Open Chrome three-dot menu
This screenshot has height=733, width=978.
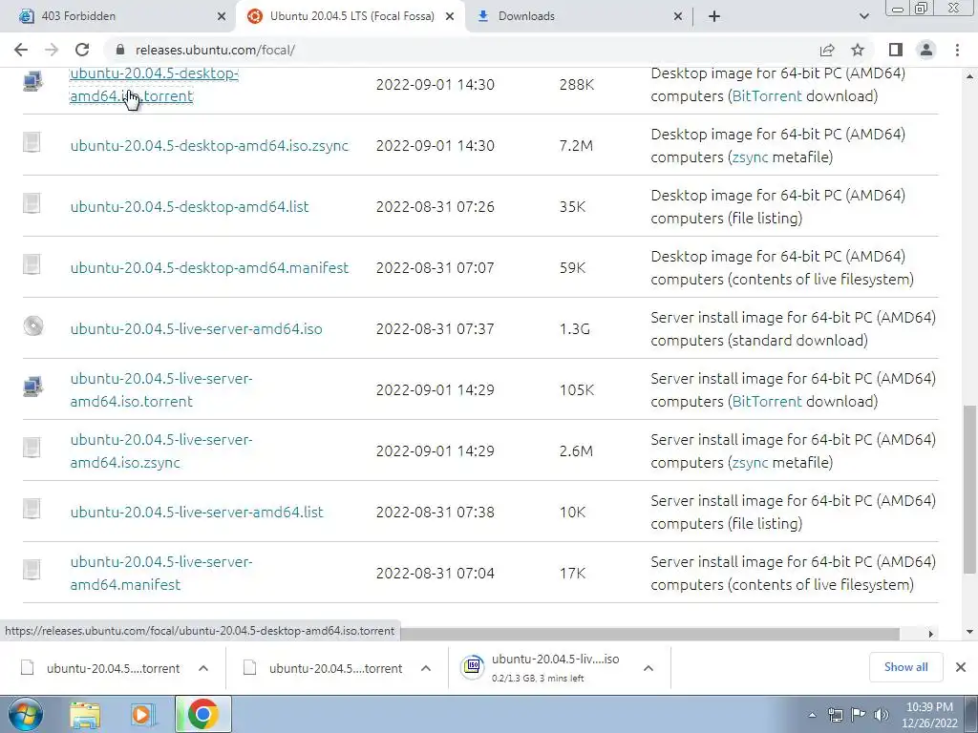point(957,50)
